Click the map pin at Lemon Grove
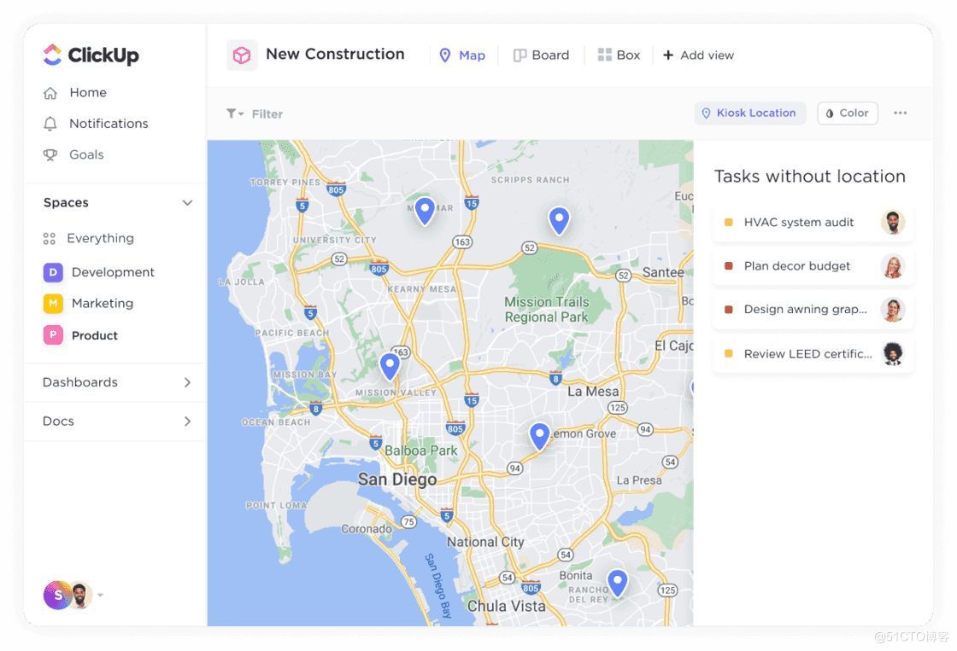 click(539, 437)
